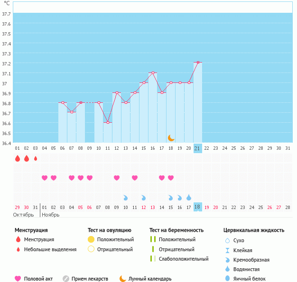Click the blue droplet on cycle day 20
This screenshot has height=282, width=297.
[189, 197]
